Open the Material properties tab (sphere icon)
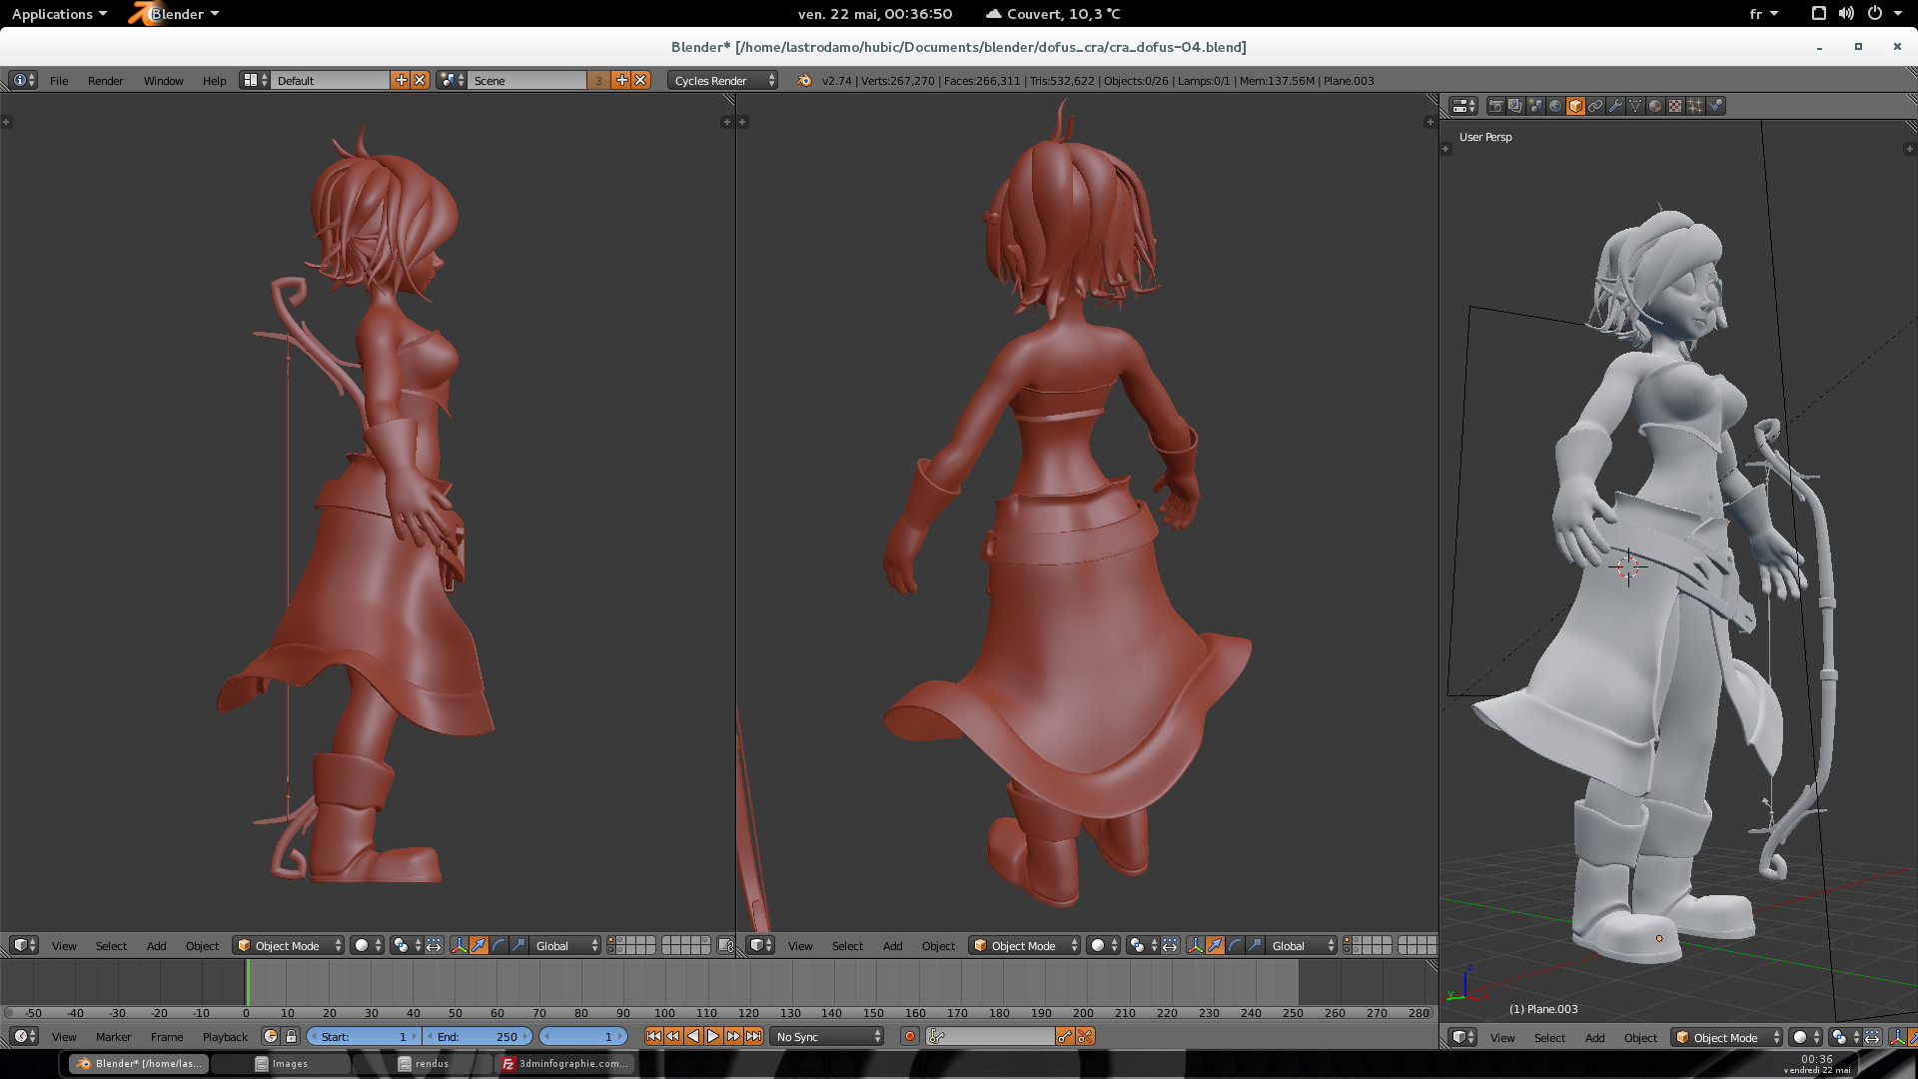 [x=1655, y=106]
